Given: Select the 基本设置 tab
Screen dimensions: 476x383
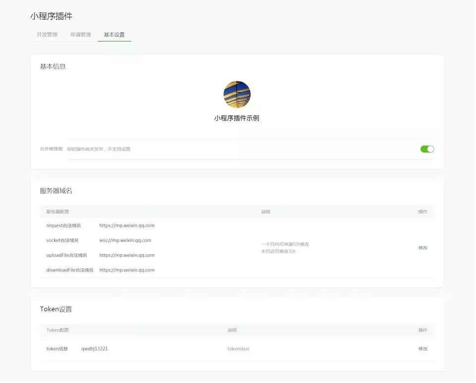Looking at the screenshot, I should click(114, 35).
